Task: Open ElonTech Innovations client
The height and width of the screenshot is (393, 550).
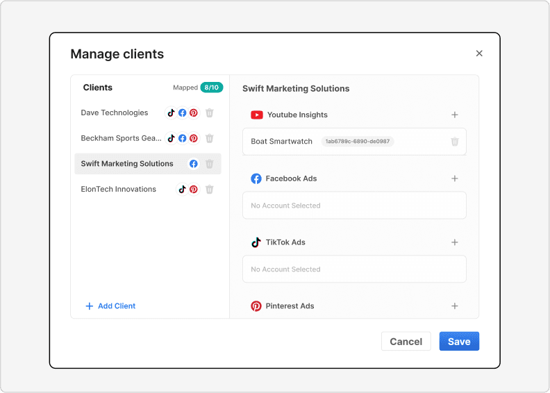Action: point(119,189)
